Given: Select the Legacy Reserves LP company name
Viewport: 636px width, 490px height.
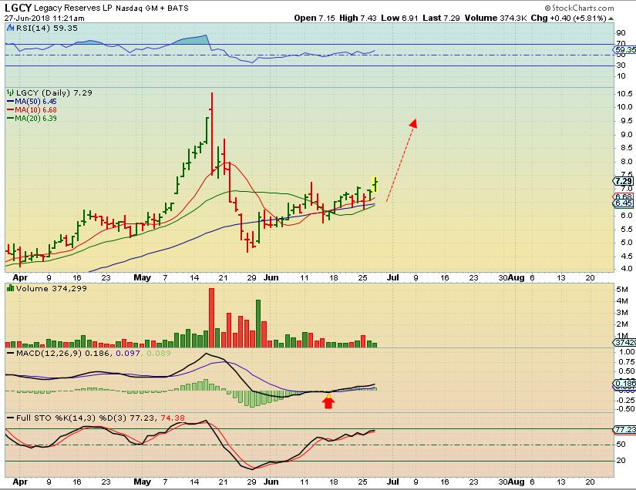Looking at the screenshot, I should (73, 8).
